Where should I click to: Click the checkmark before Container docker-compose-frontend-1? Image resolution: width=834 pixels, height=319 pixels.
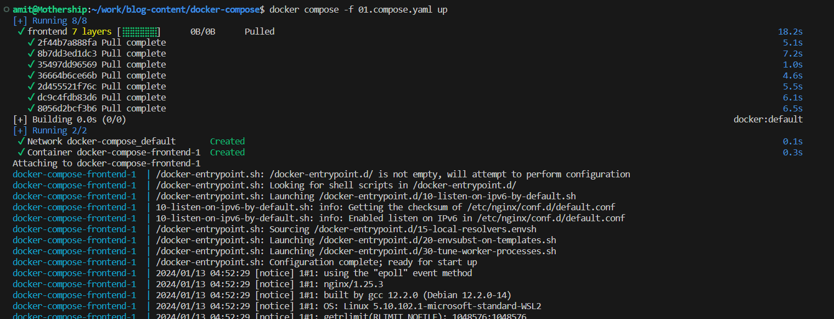point(21,152)
